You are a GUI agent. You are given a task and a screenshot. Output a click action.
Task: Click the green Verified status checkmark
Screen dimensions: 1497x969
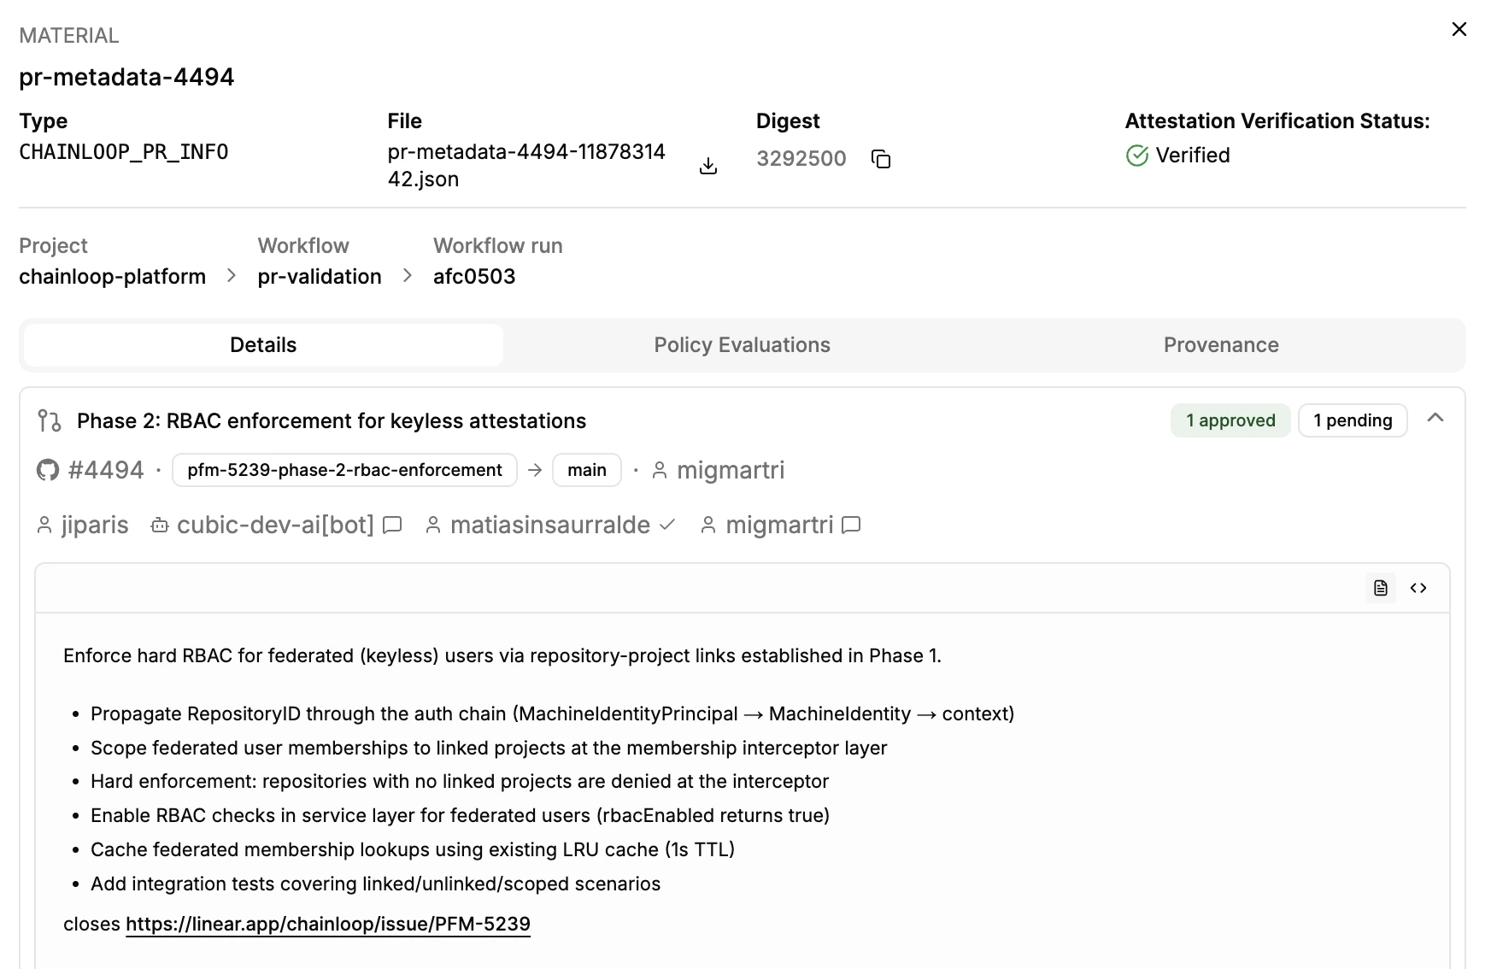click(1136, 155)
